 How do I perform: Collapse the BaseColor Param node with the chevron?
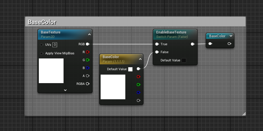click(140, 59)
